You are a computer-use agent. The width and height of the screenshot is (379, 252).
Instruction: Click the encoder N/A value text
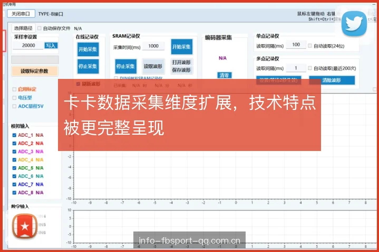click(x=222, y=58)
